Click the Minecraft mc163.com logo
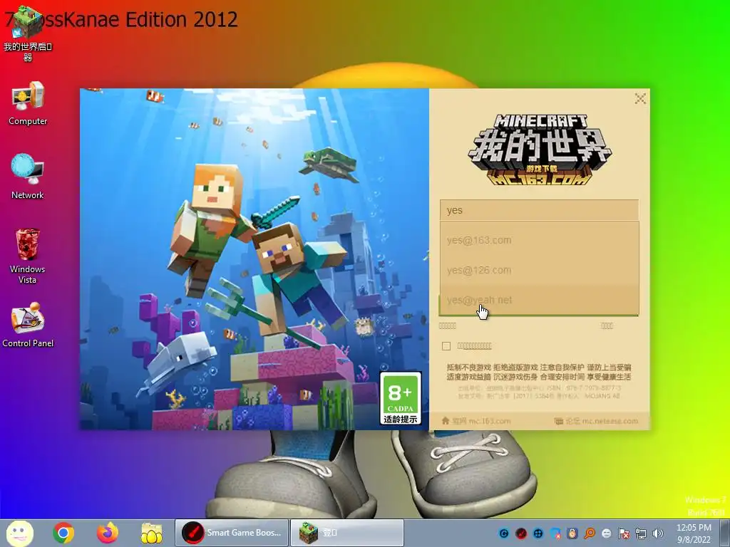Viewport: 730px width, 547px height. pyautogui.click(x=540, y=150)
